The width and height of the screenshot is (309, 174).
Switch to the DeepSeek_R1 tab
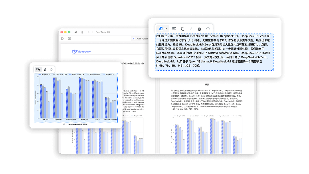(103, 32)
